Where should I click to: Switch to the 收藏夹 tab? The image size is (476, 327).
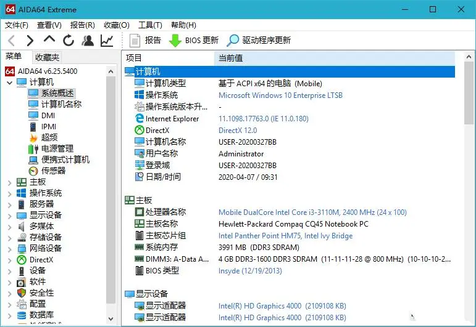pyautogui.click(x=47, y=57)
